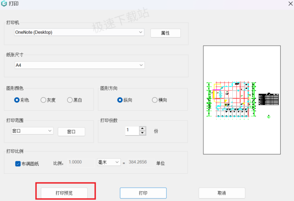The image size is (294, 201).
Task: Close the 打印 dialog window
Action: (x=290, y=3)
